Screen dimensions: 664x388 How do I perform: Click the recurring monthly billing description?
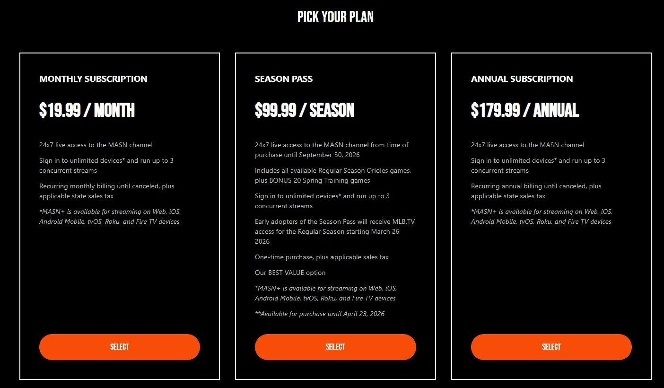click(x=106, y=191)
